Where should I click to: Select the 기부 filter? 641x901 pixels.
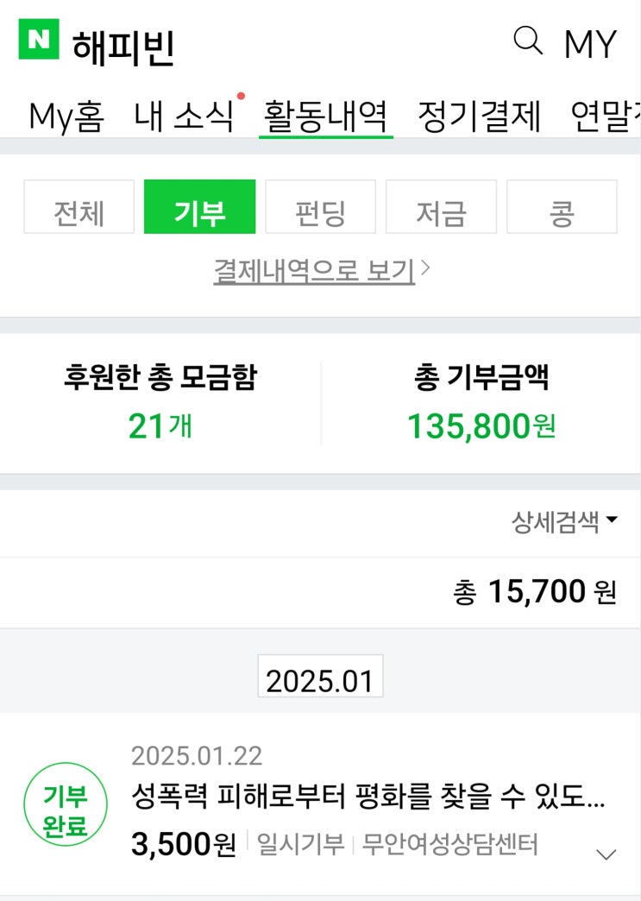point(199,207)
